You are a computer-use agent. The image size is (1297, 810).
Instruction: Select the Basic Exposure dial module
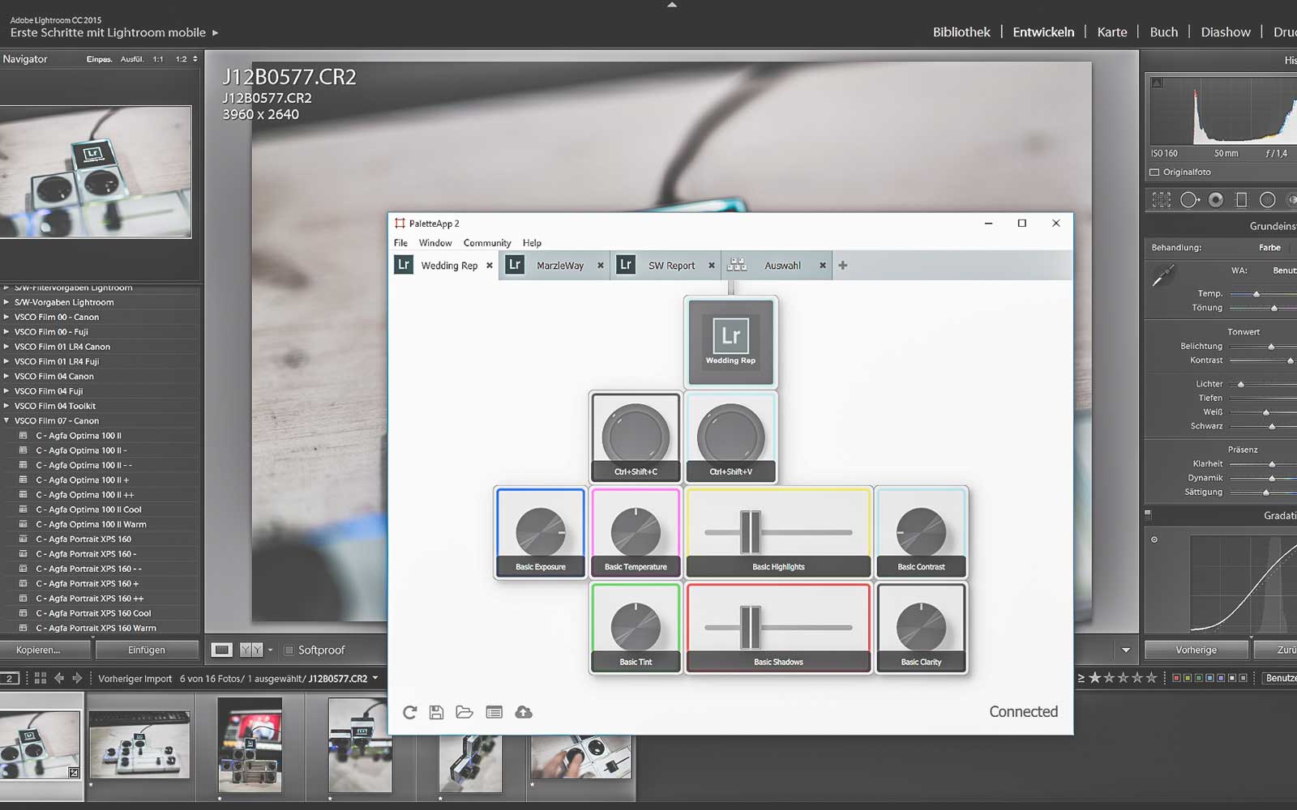coord(540,532)
